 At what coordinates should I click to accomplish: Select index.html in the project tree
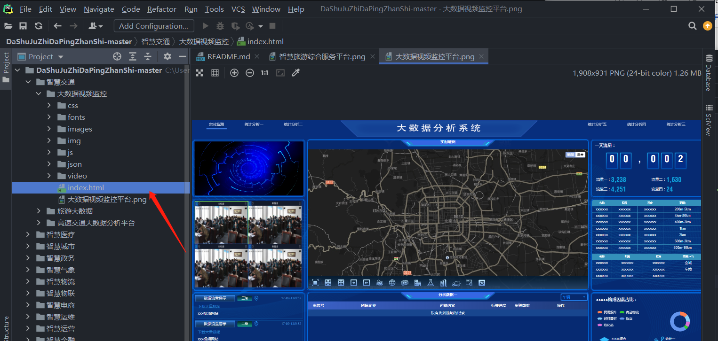point(101,187)
